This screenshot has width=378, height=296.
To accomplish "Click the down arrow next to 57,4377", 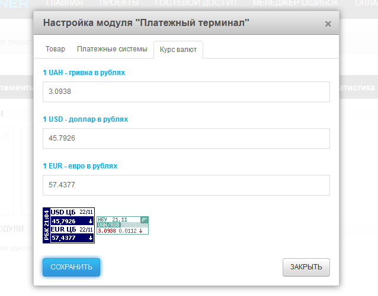I will pyautogui.click(x=90, y=238).
